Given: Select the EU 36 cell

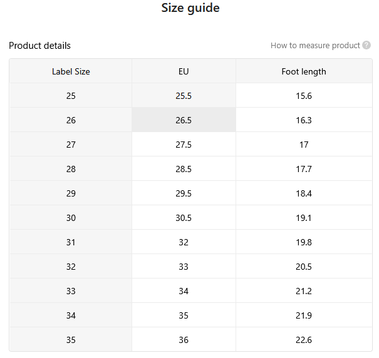Looking at the screenshot, I should click(184, 340).
